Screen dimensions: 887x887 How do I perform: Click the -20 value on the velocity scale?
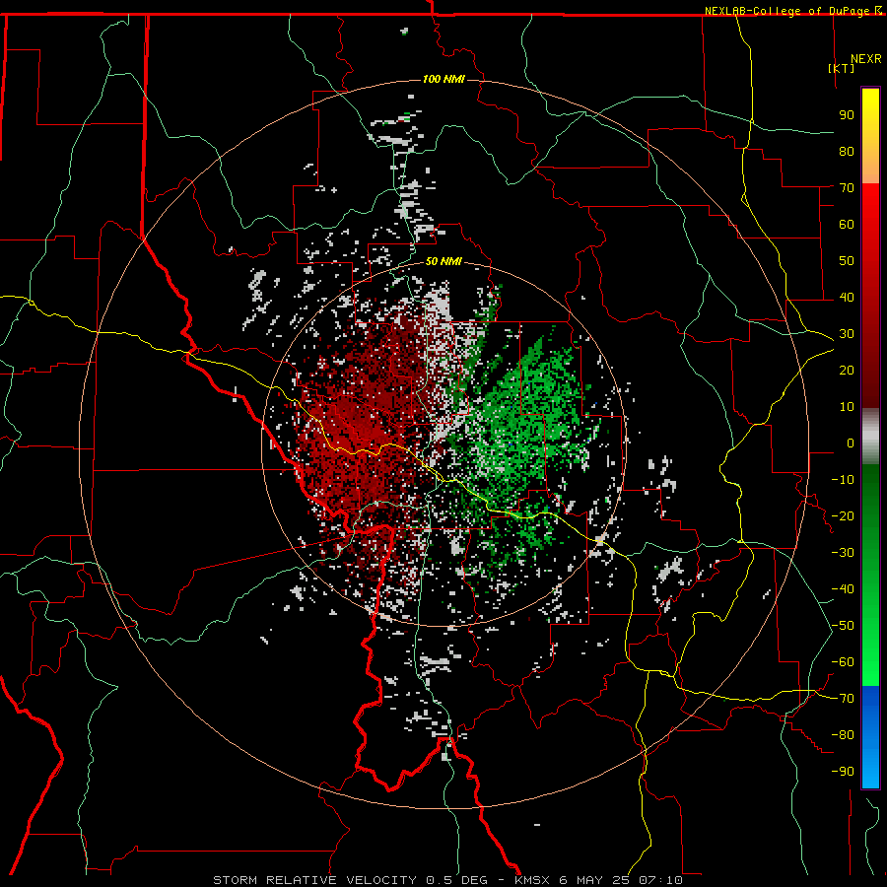pyautogui.click(x=843, y=515)
